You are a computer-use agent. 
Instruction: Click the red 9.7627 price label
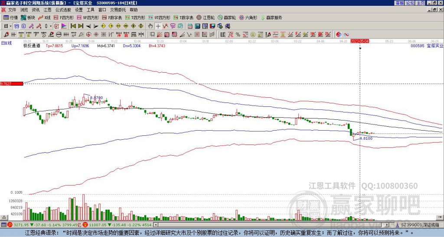click(x=12, y=83)
